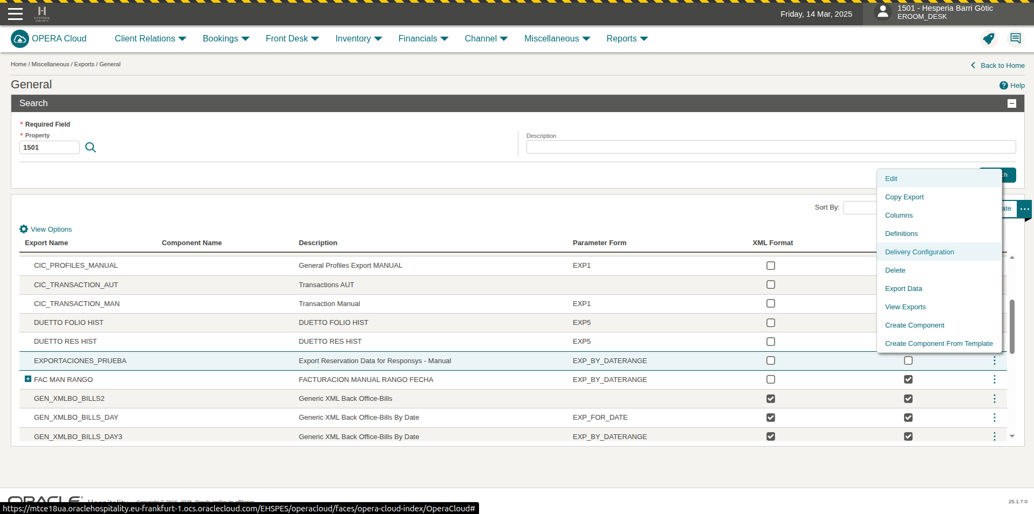Click the Help question mark icon
This screenshot has width=1034, height=514.
pos(1003,86)
